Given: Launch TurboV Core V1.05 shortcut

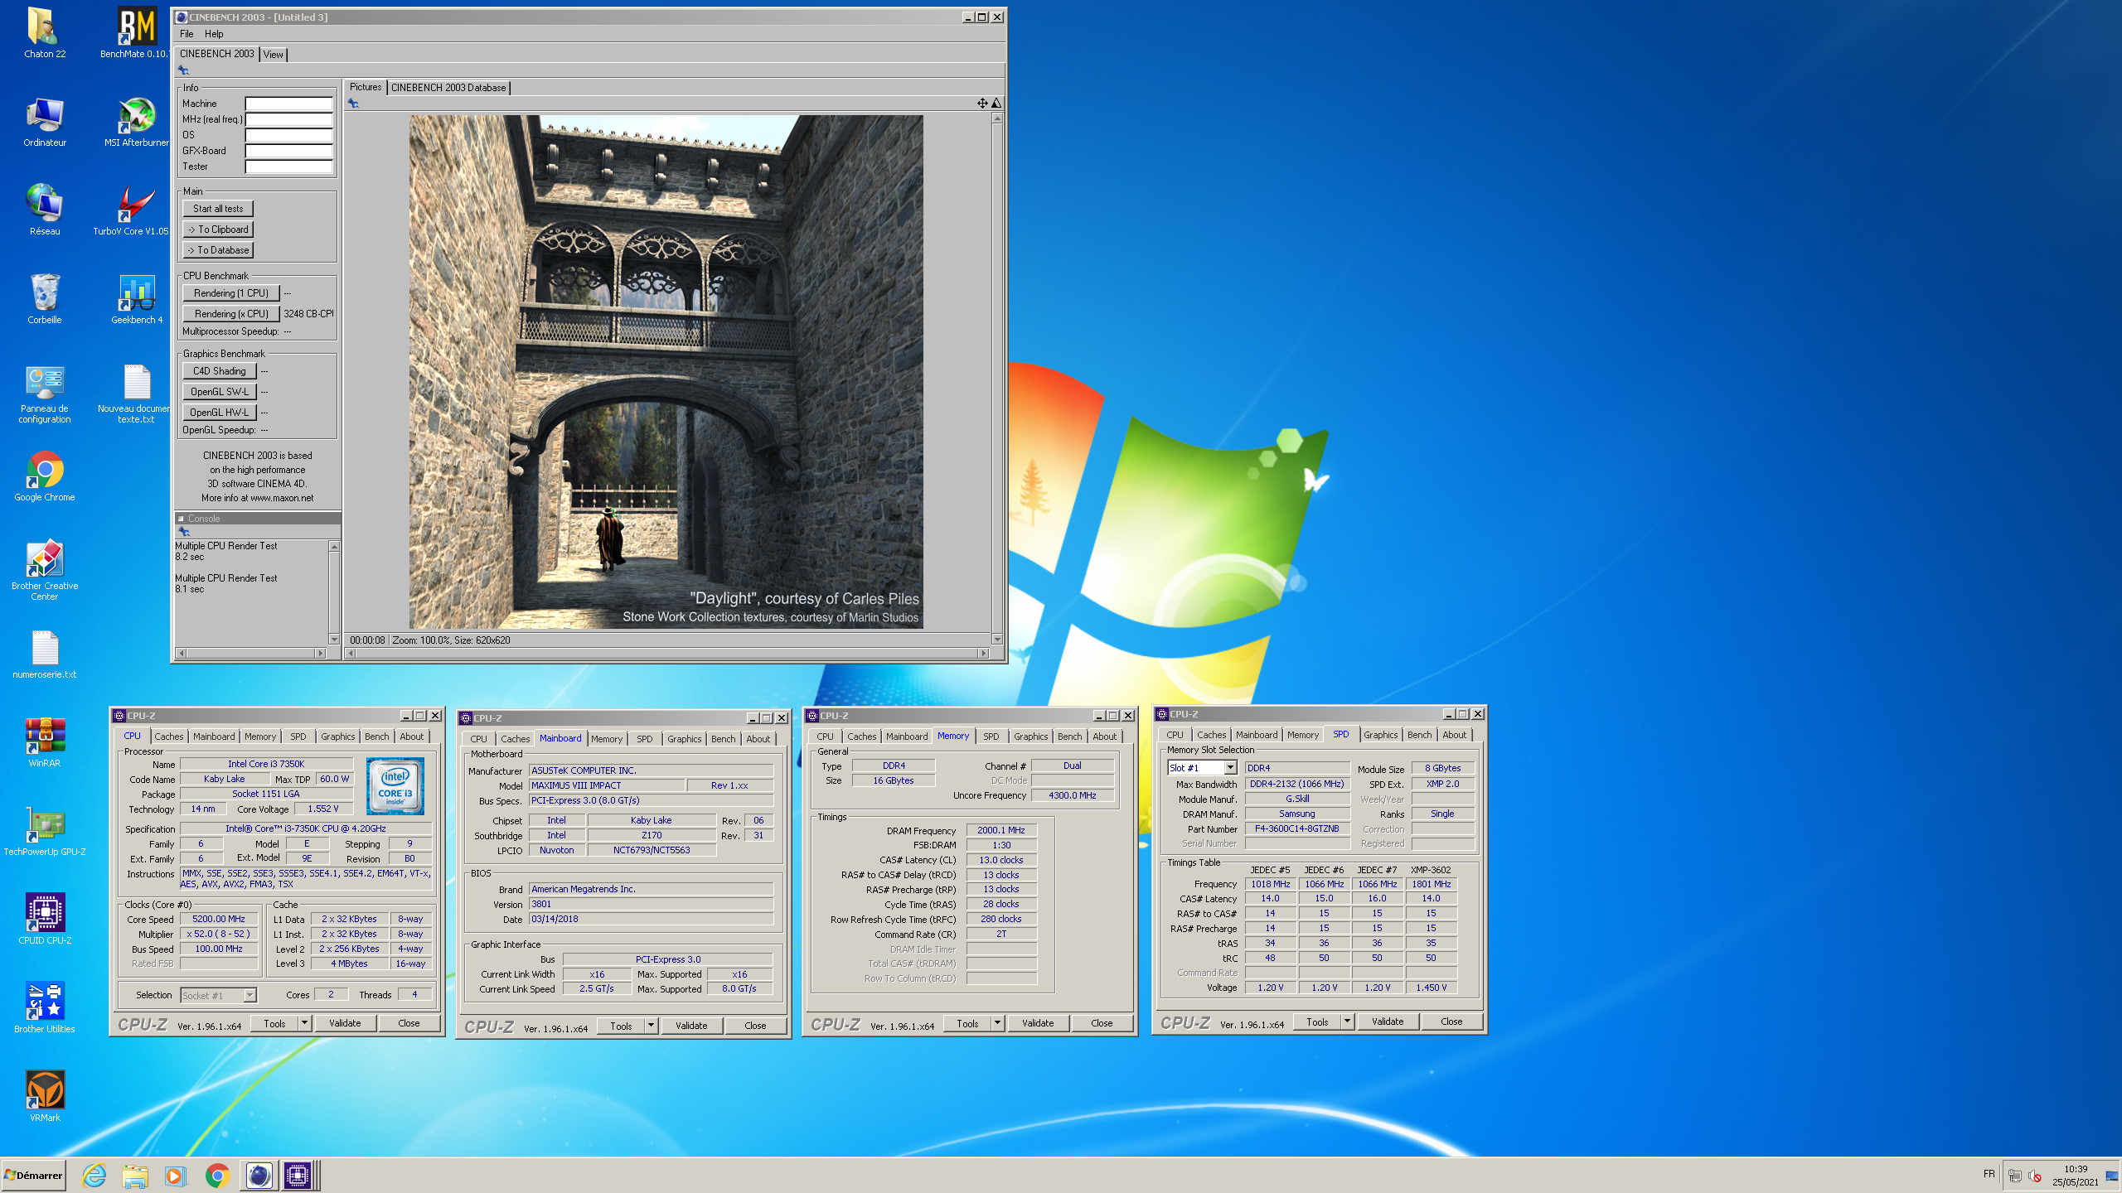Looking at the screenshot, I should (x=133, y=210).
